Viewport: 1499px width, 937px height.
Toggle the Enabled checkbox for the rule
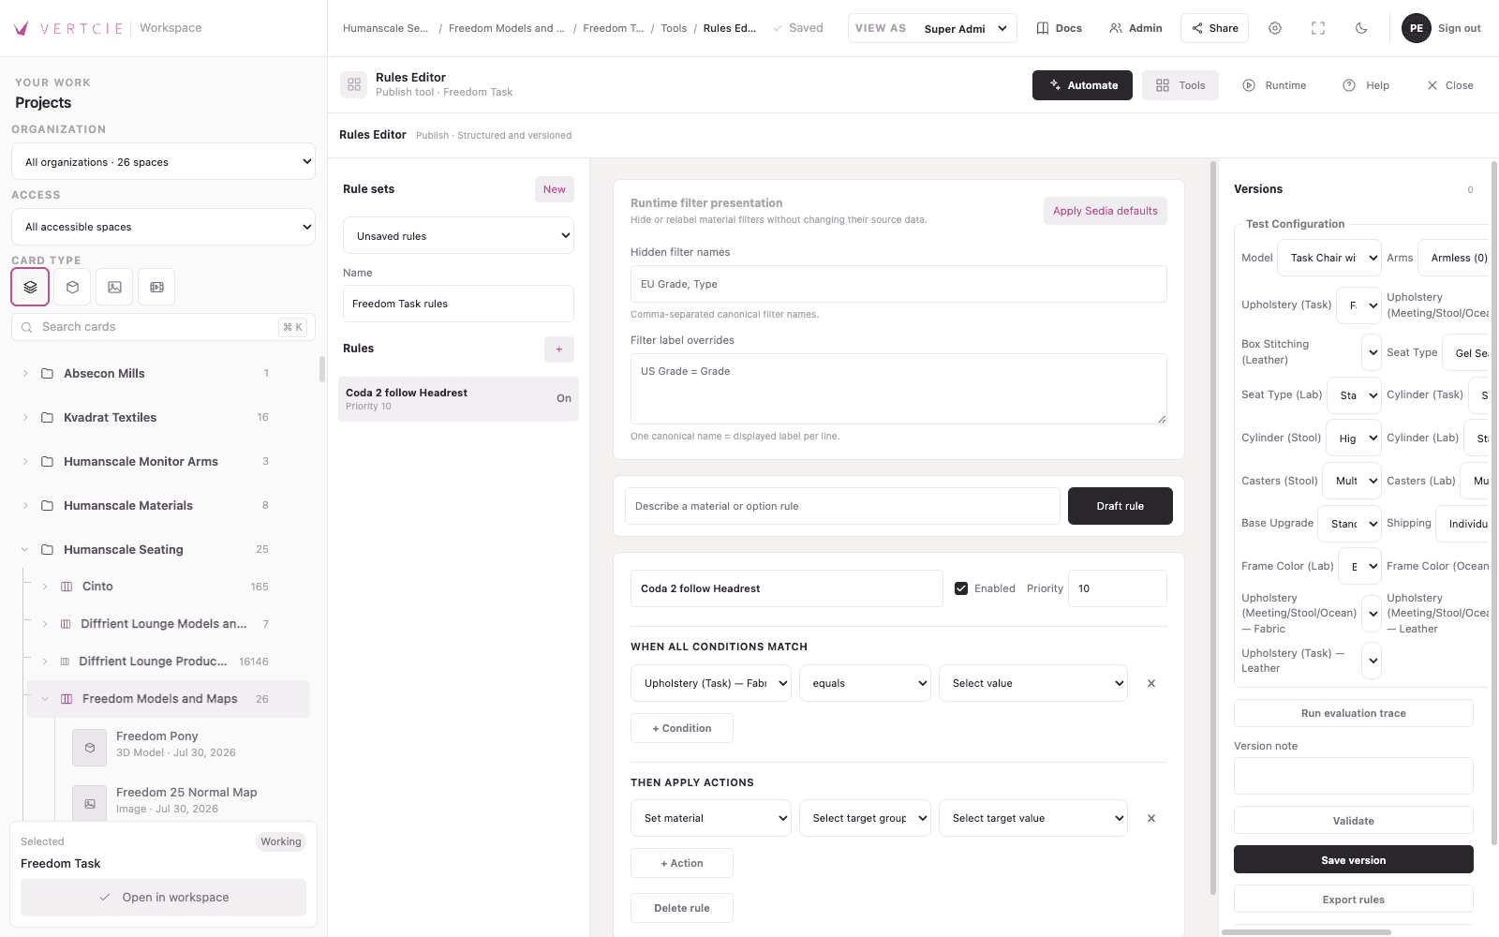(961, 588)
